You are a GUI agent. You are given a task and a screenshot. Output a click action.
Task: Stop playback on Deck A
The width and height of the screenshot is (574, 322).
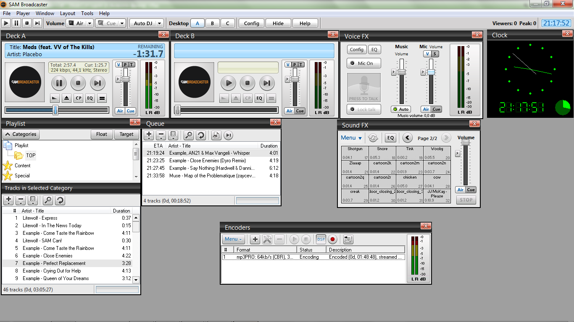[78, 83]
